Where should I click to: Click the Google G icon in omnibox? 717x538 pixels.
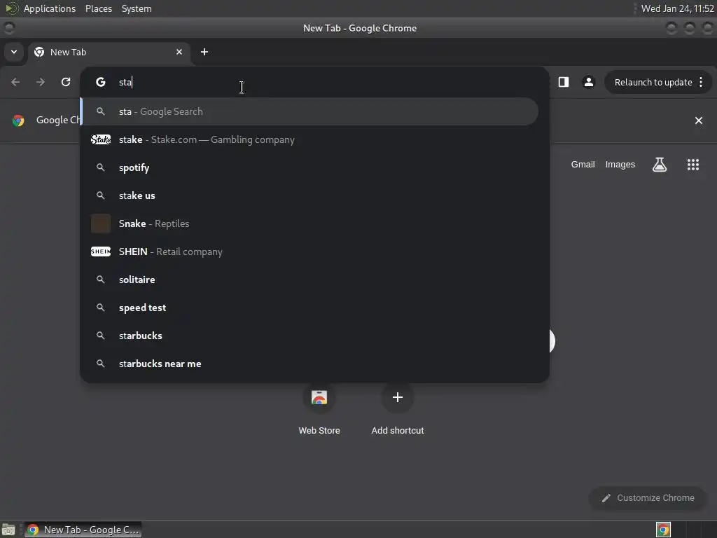(101, 82)
